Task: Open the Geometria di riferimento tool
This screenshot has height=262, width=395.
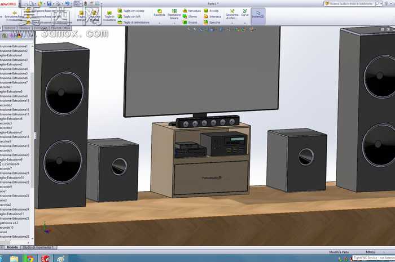Action: [232, 14]
